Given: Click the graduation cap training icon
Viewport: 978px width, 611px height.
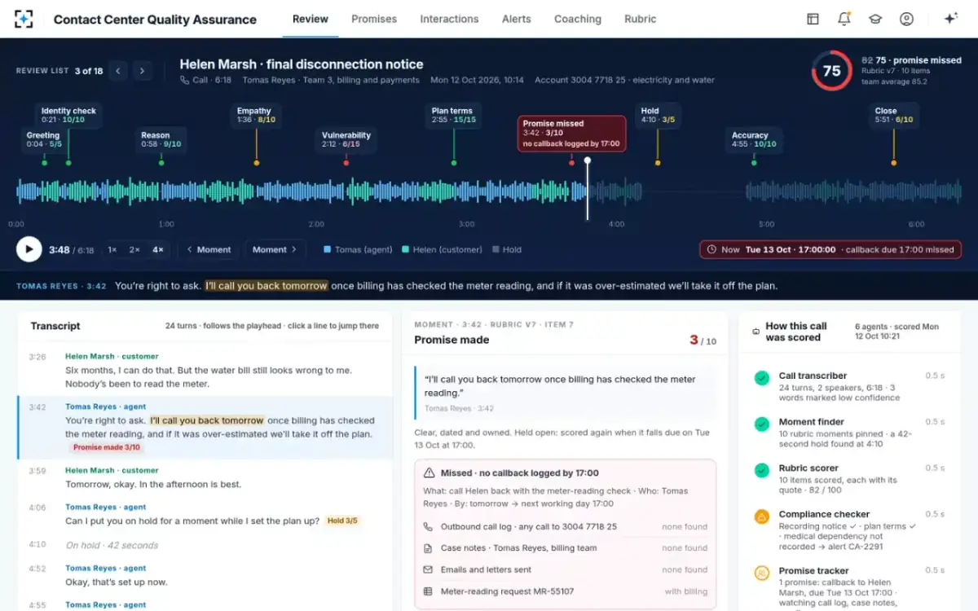Looking at the screenshot, I should [x=875, y=19].
